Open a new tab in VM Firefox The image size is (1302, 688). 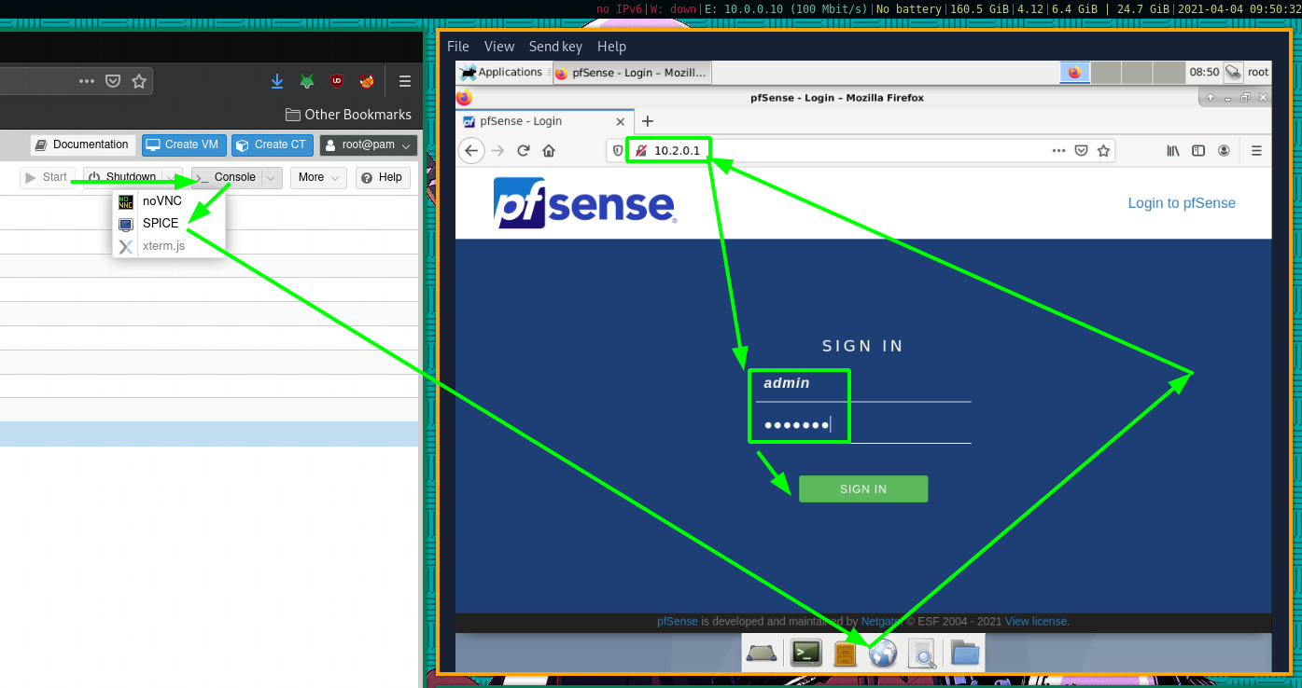648,121
